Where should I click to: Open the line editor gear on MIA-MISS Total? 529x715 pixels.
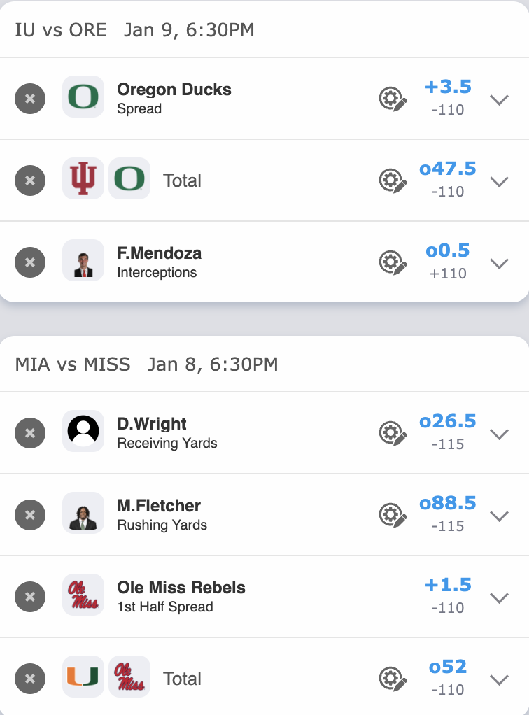coord(392,678)
